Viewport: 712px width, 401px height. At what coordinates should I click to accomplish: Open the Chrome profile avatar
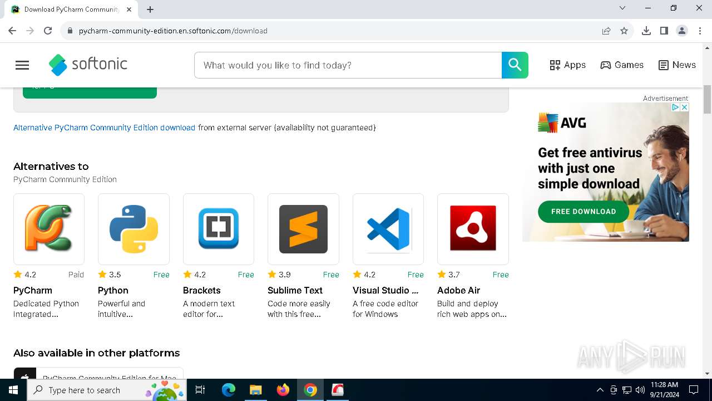click(x=682, y=31)
